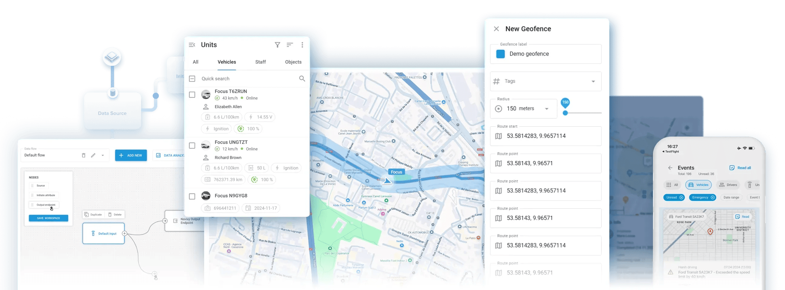Delete the Default flow using trash icon
This screenshot has width=785, height=290.
pos(84,155)
